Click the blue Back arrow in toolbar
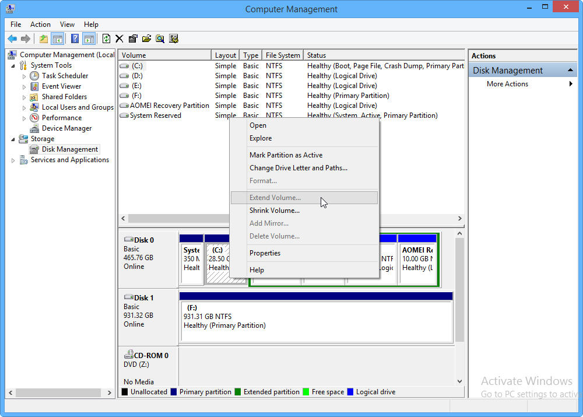The height and width of the screenshot is (417, 583). click(12, 39)
